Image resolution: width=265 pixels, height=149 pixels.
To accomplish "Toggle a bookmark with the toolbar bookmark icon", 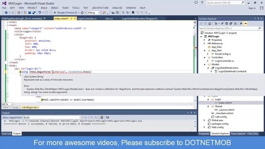I will [x=133, y=13].
